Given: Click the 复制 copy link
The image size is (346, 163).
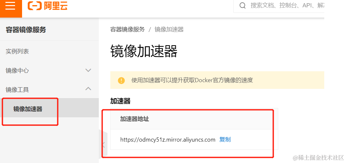Looking at the screenshot, I should 225,139.
